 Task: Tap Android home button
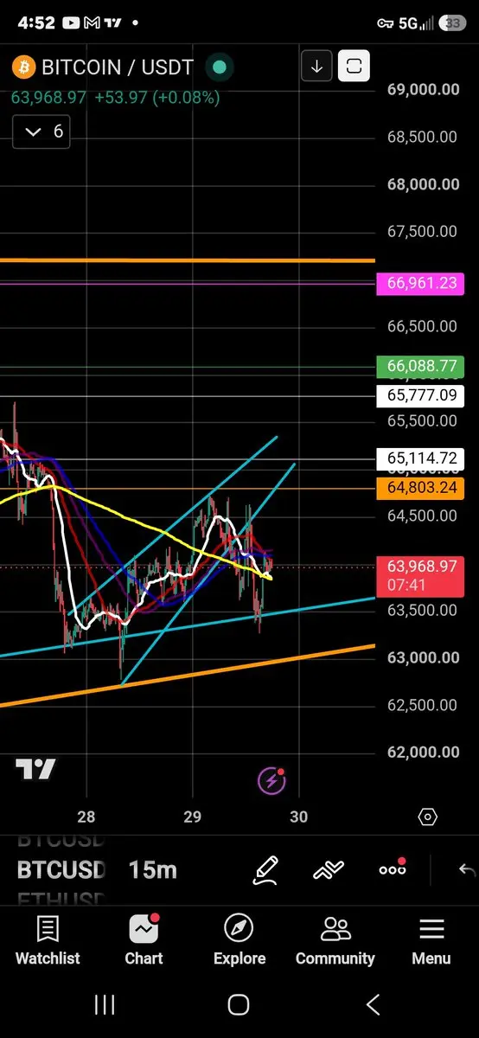[x=239, y=1004]
